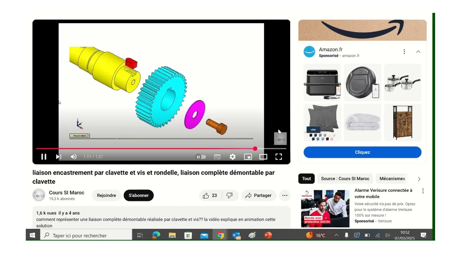The height and width of the screenshot is (257, 458).
Task: Open the battery status tray icon
Action: pos(367,235)
